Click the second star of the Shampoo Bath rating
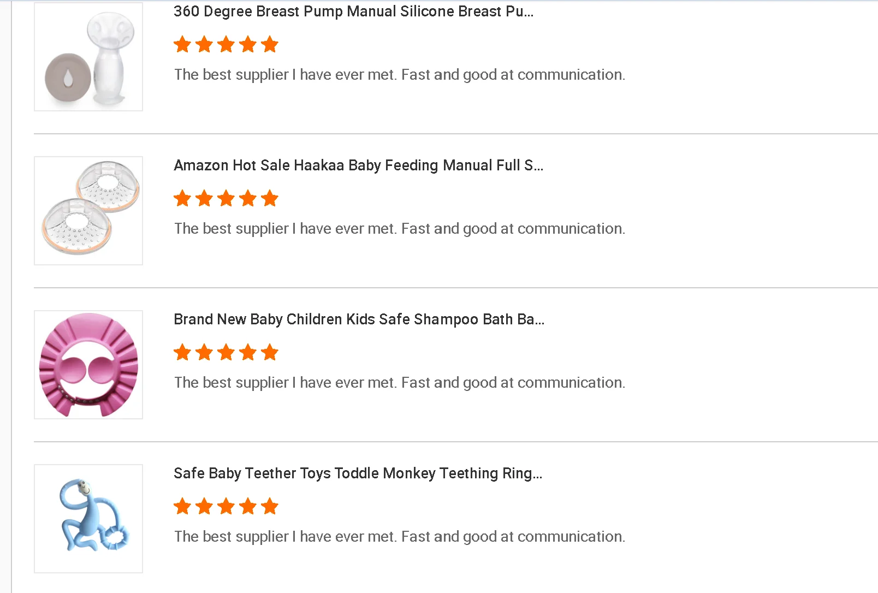The width and height of the screenshot is (878, 593). [x=204, y=352]
